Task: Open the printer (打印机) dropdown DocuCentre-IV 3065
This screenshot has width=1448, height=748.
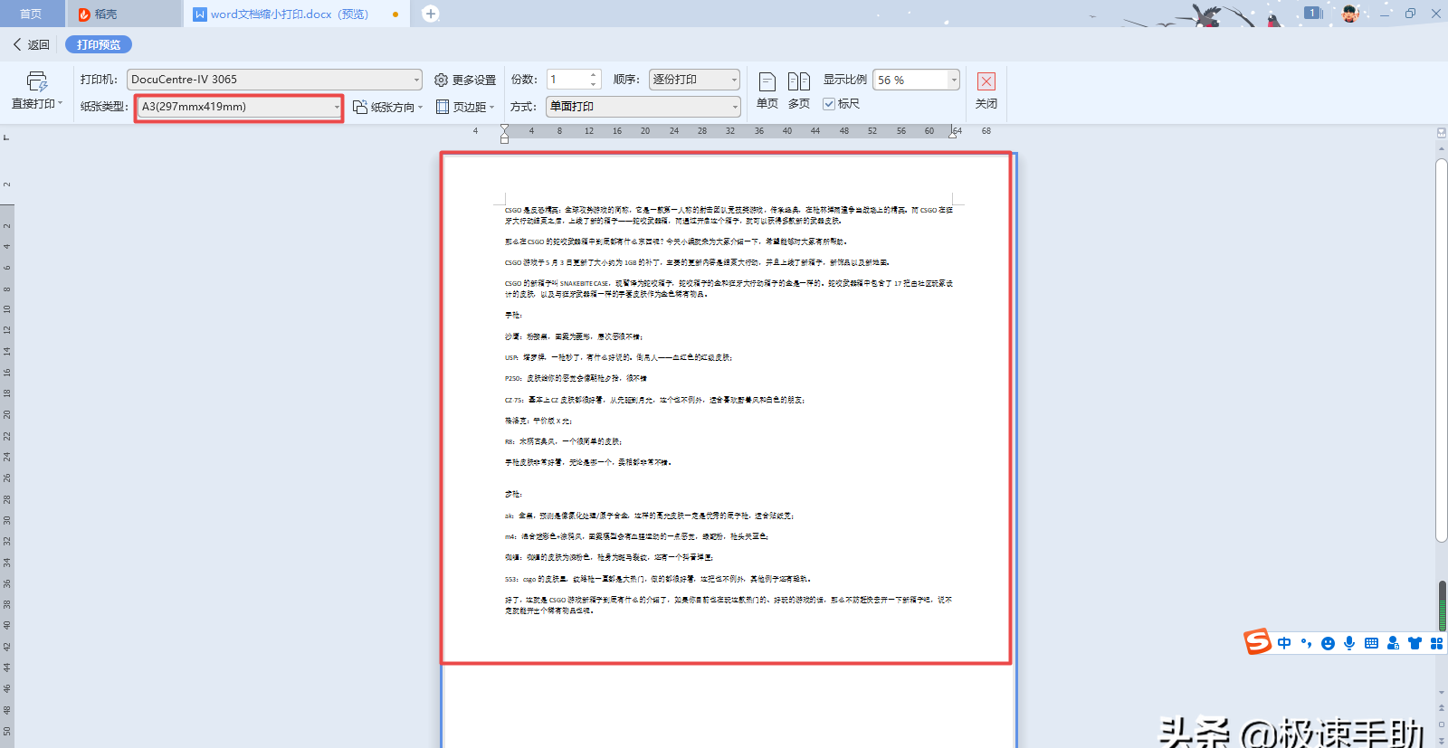Action: pos(274,80)
